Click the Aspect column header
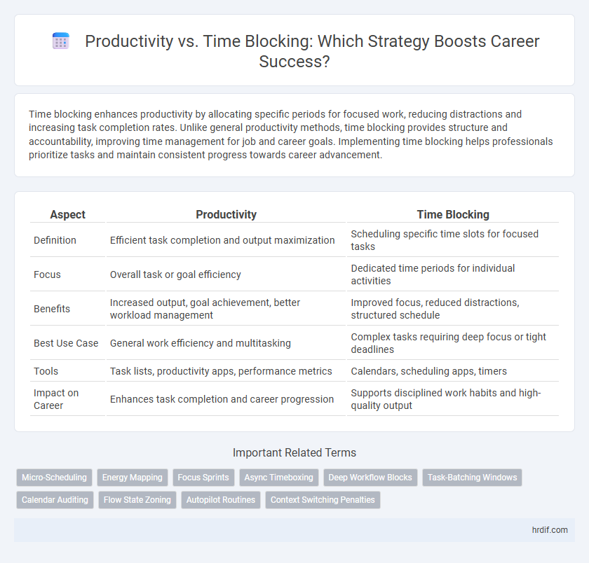The width and height of the screenshot is (589, 563). click(x=67, y=214)
